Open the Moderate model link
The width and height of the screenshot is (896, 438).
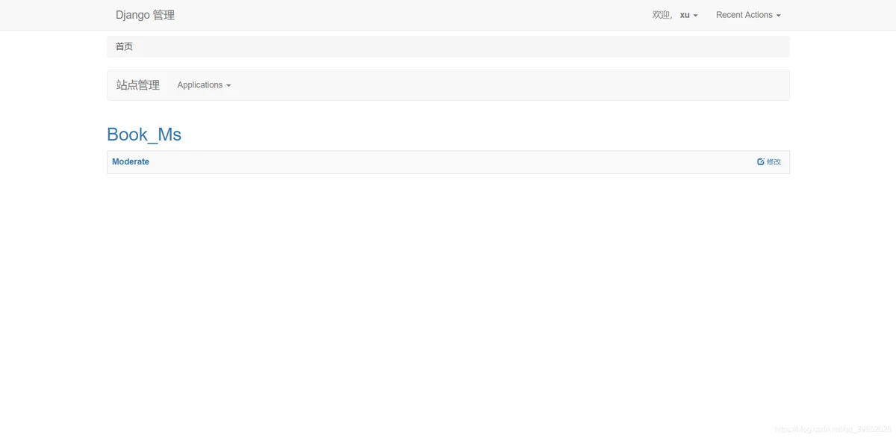click(131, 161)
